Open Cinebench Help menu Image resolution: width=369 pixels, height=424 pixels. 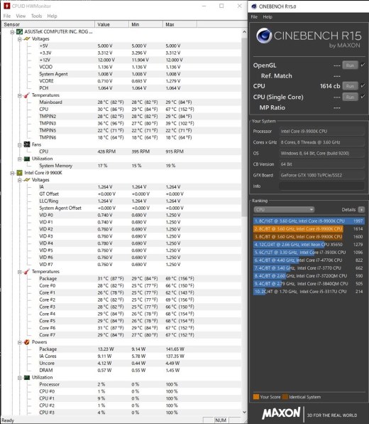(x=268, y=17)
